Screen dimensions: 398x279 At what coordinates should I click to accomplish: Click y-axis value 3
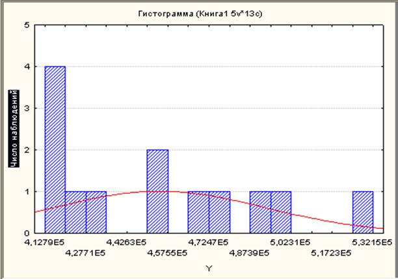[x=27, y=109]
